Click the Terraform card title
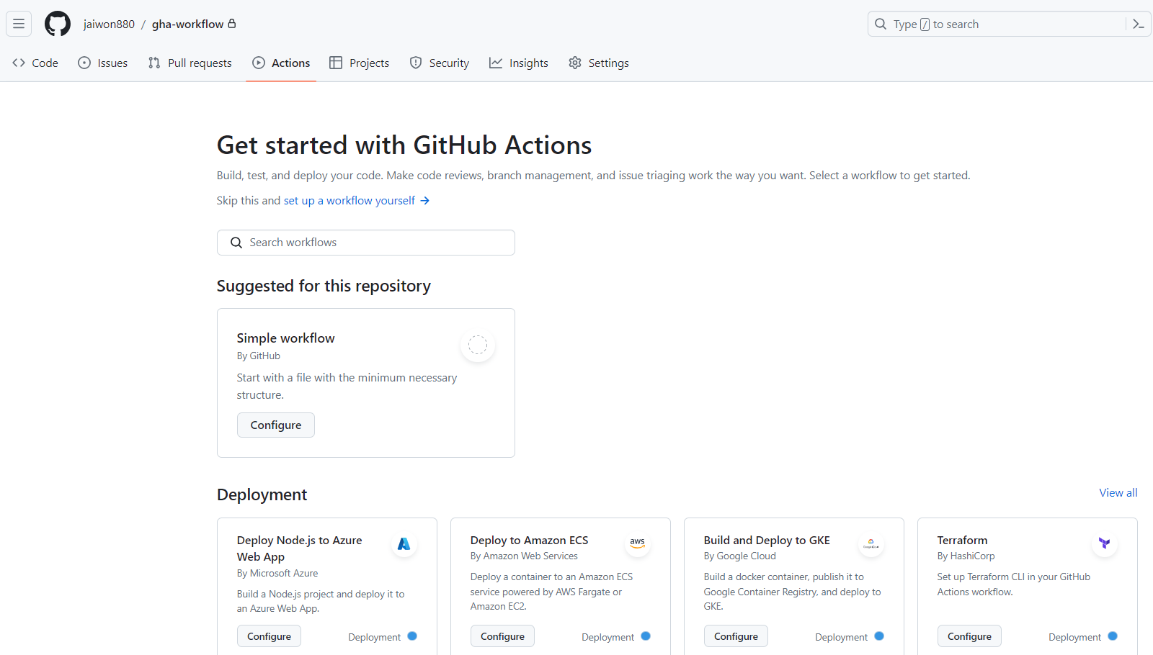 point(963,540)
